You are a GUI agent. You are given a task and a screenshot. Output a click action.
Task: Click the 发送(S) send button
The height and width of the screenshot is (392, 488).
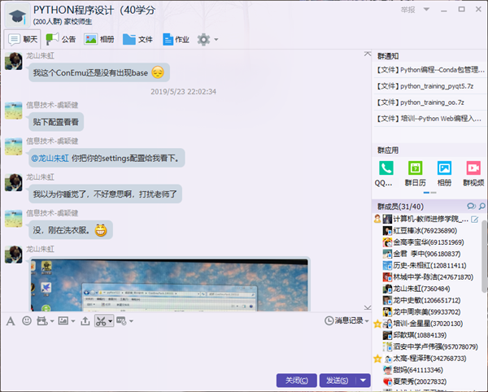coord(338,380)
